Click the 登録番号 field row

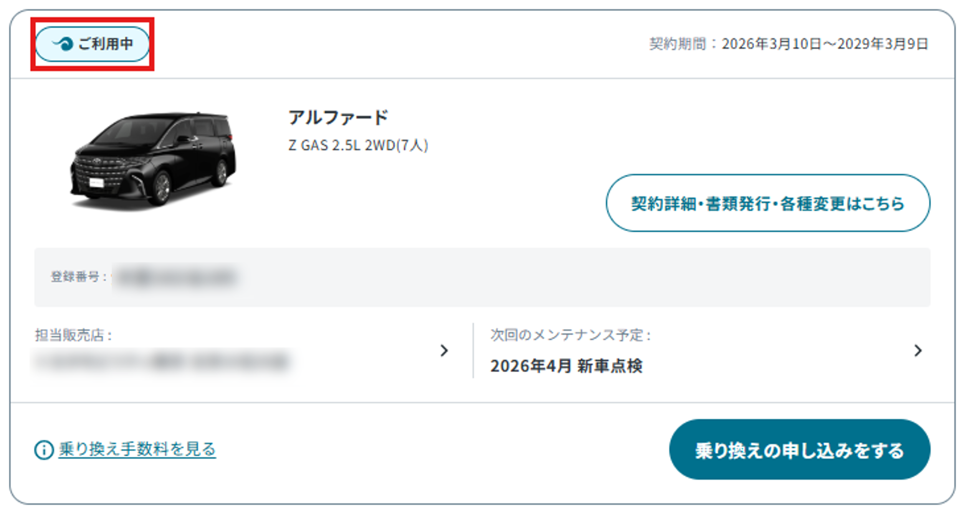(x=482, y=277)
